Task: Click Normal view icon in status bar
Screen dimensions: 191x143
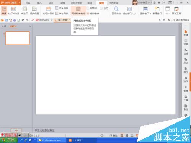Action: (x=122, y=135)
